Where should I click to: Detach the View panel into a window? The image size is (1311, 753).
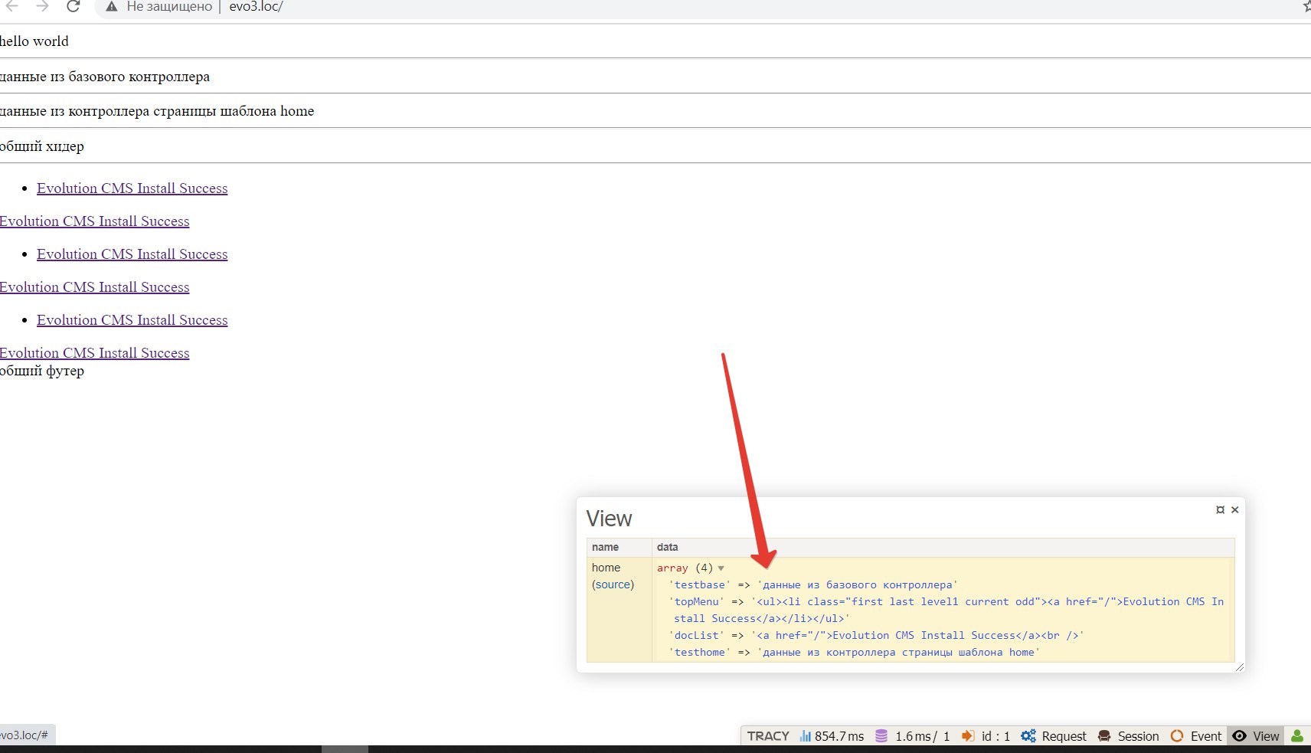click(1220, 509)
